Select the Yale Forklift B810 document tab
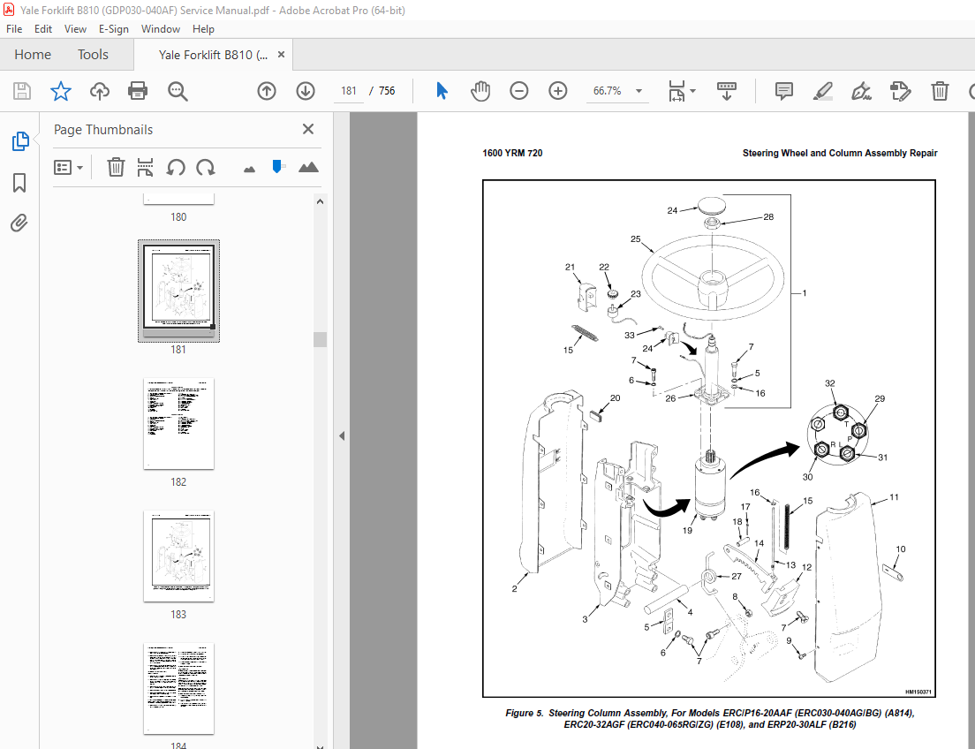Image resolution: width=975 pixels, height=749 pixels. (x=213, y=55)
